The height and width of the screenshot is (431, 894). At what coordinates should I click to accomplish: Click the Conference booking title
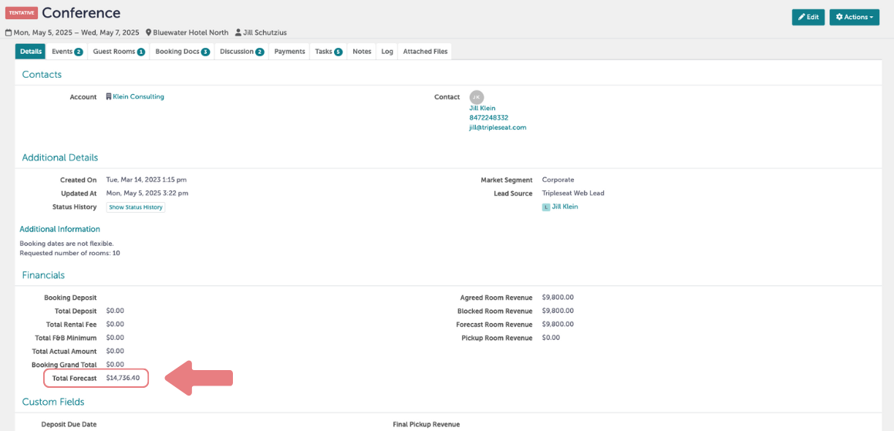click(82, 12)
